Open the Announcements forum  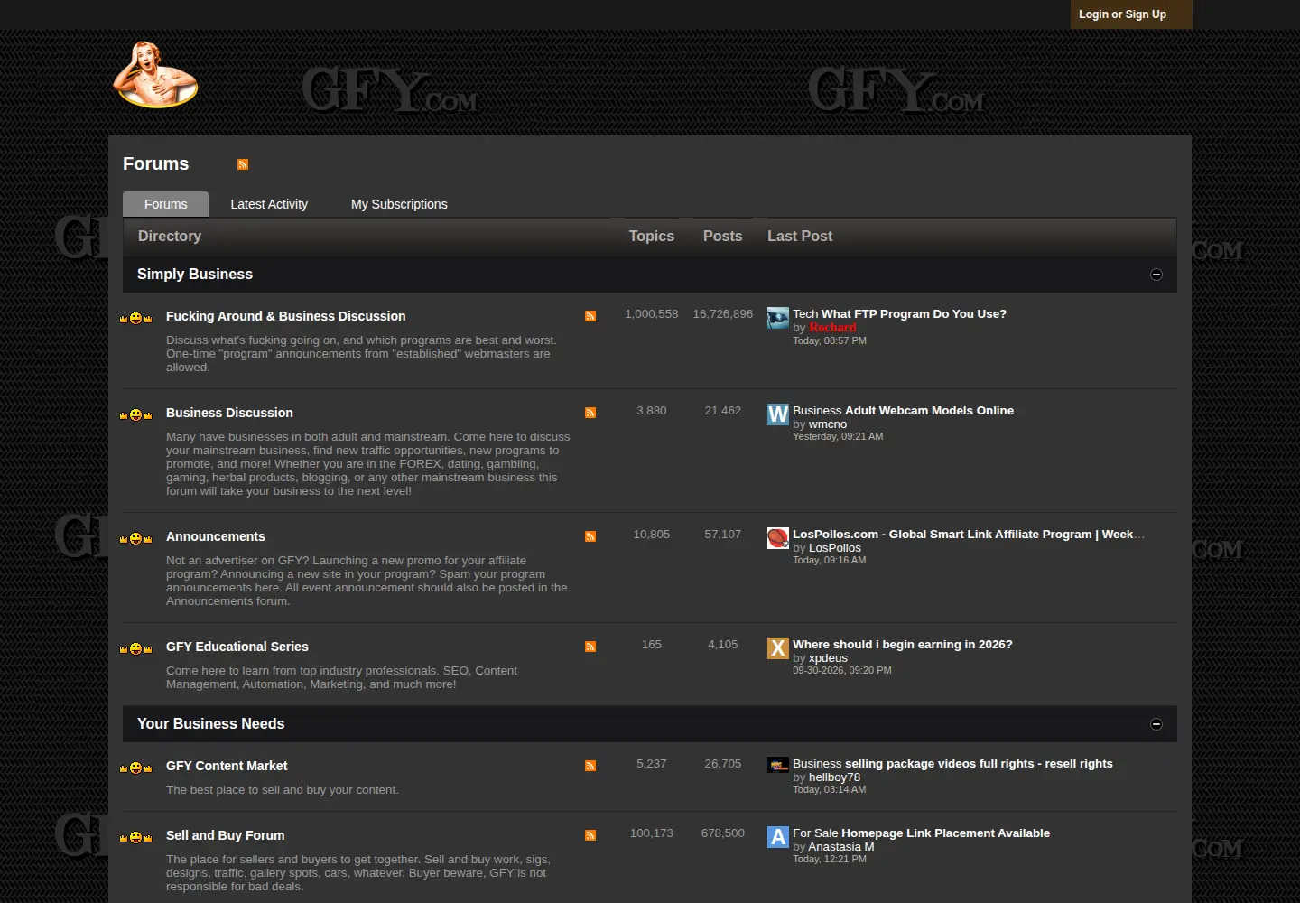(x=216, y=536)
